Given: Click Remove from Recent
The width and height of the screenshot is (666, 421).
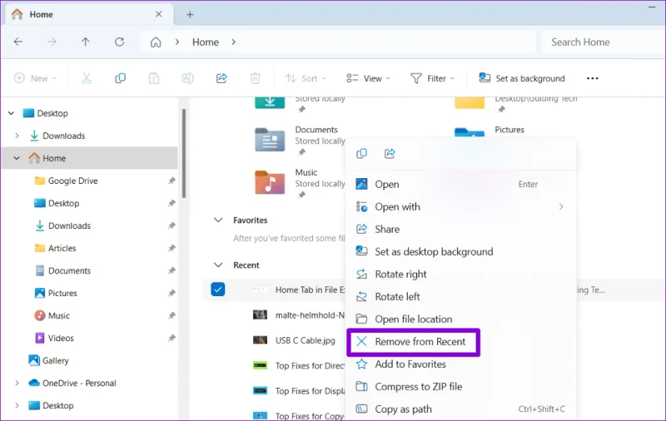Looking at the screenshot, I should [x=414, y=342].
